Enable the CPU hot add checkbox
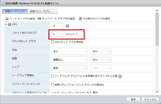Viewport: 161px width, 104px height. coord(53,42)
